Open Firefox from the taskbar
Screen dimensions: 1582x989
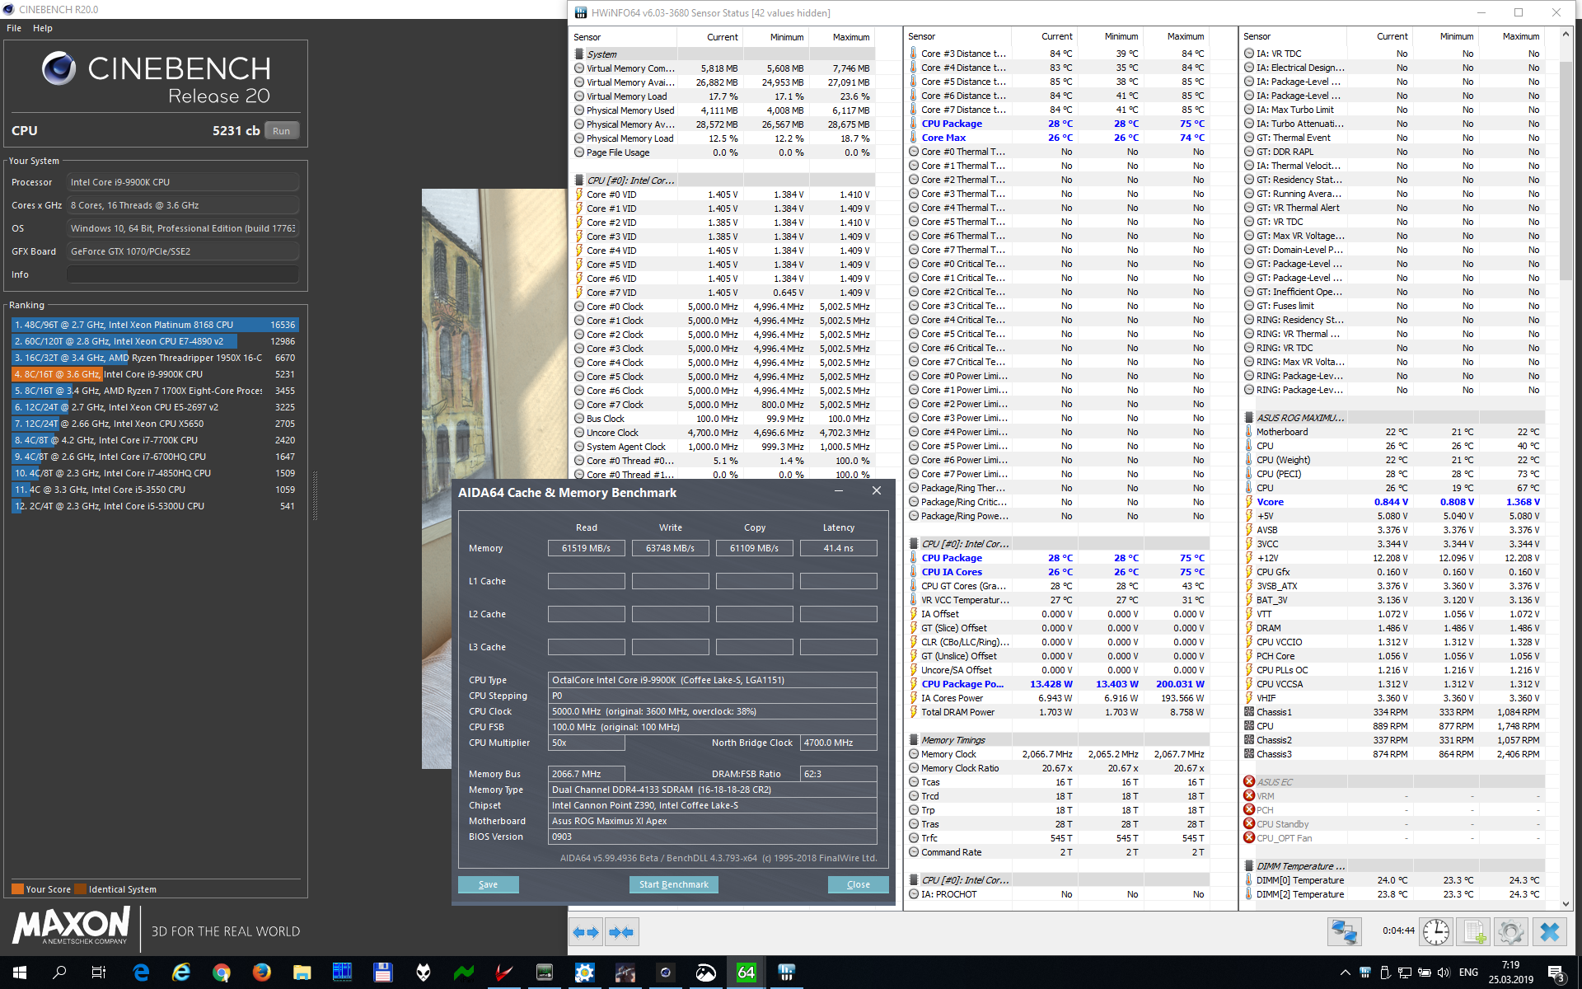pos(261,973)
